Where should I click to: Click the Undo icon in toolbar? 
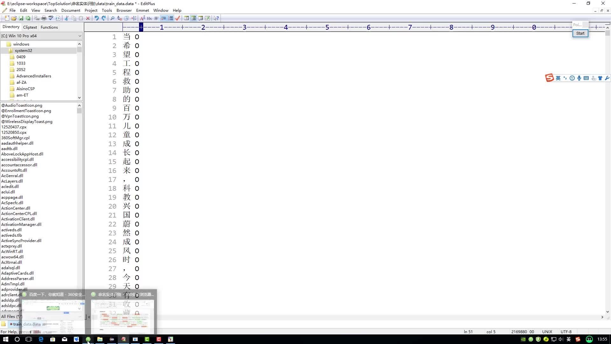point(96,18)
